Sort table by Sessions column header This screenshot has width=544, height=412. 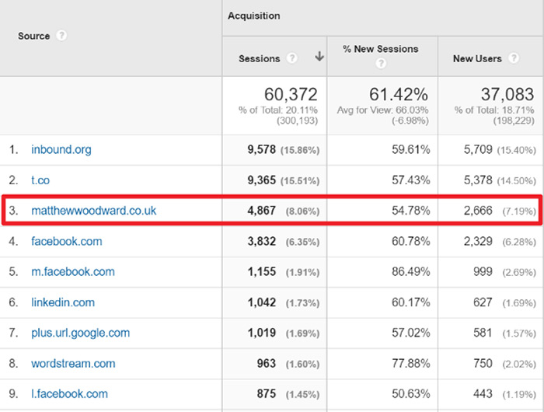coord(259,58)
